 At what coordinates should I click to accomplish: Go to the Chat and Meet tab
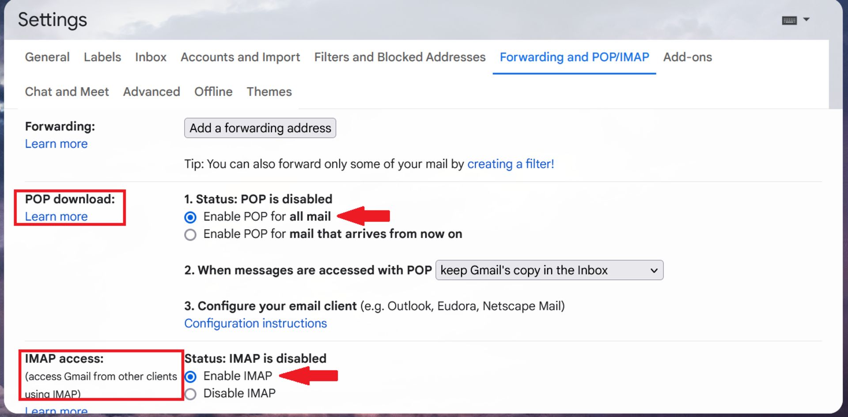click(x=67, y=91)
